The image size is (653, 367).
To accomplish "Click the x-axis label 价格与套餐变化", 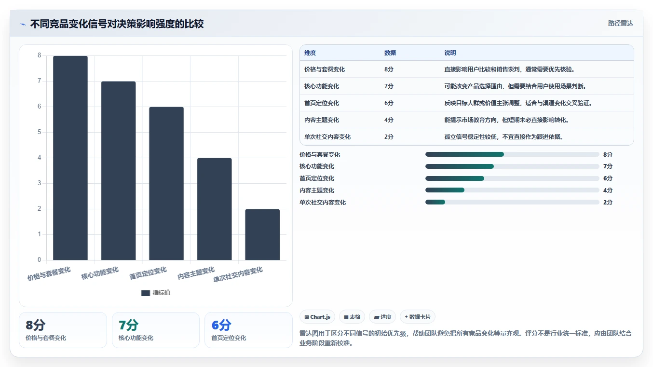I will [x=49, y=274].
